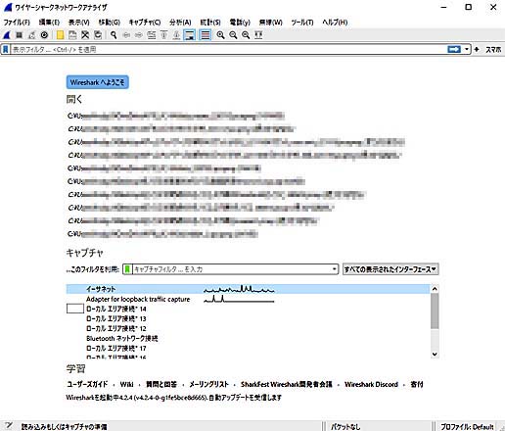Viewport: 505px width, 431px height.
Task: Click the Wireshark へようこそ banner button
Action: click(98, 82)
